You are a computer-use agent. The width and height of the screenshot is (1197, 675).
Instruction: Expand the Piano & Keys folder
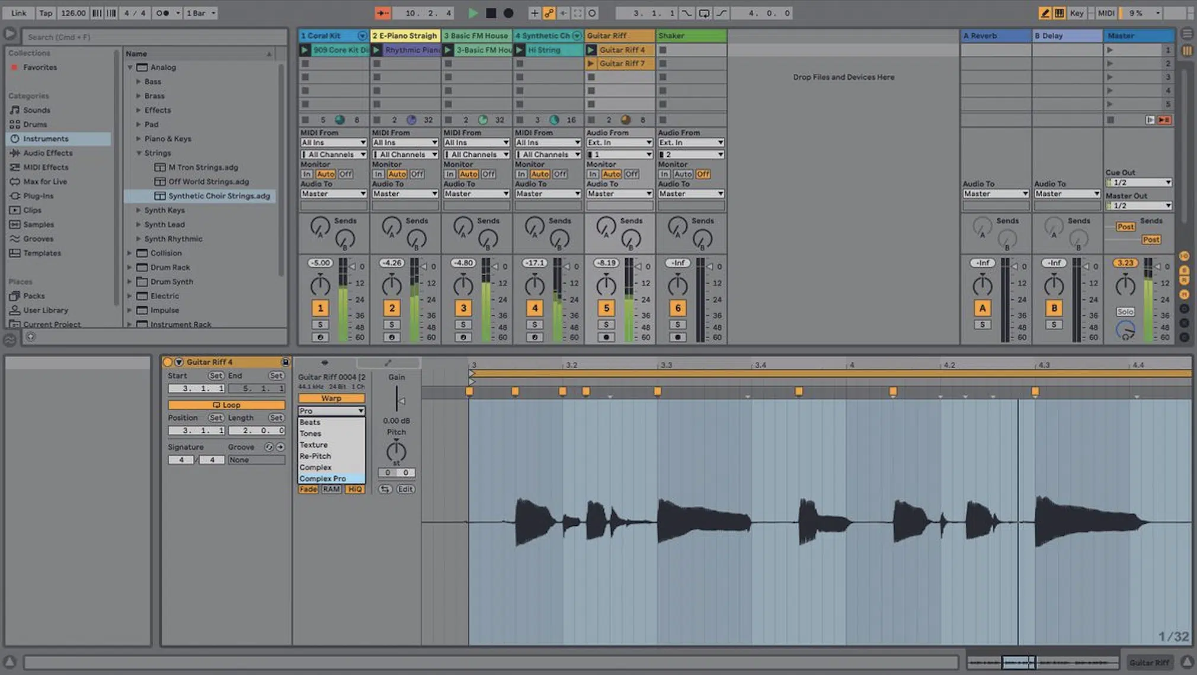(x=139, y=139)
